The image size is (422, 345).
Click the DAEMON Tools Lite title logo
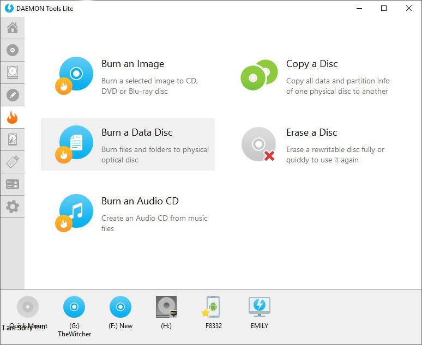(9, 8)
